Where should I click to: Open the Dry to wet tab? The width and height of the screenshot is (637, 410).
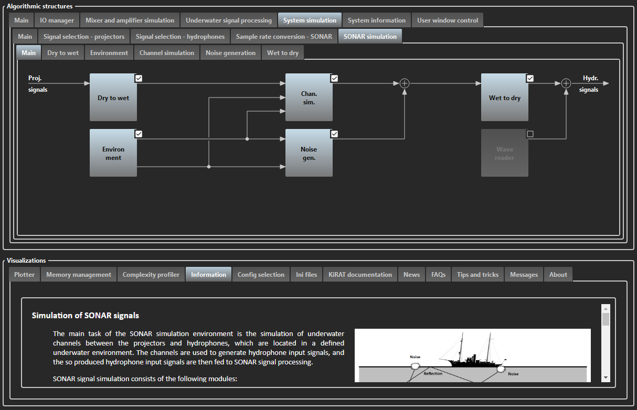(x=63, y=53)
